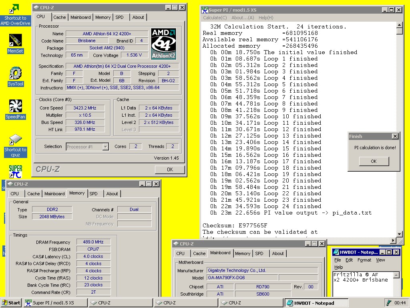Click the system tray icon beside the clock
410x308 pixels.
(389, 303)
